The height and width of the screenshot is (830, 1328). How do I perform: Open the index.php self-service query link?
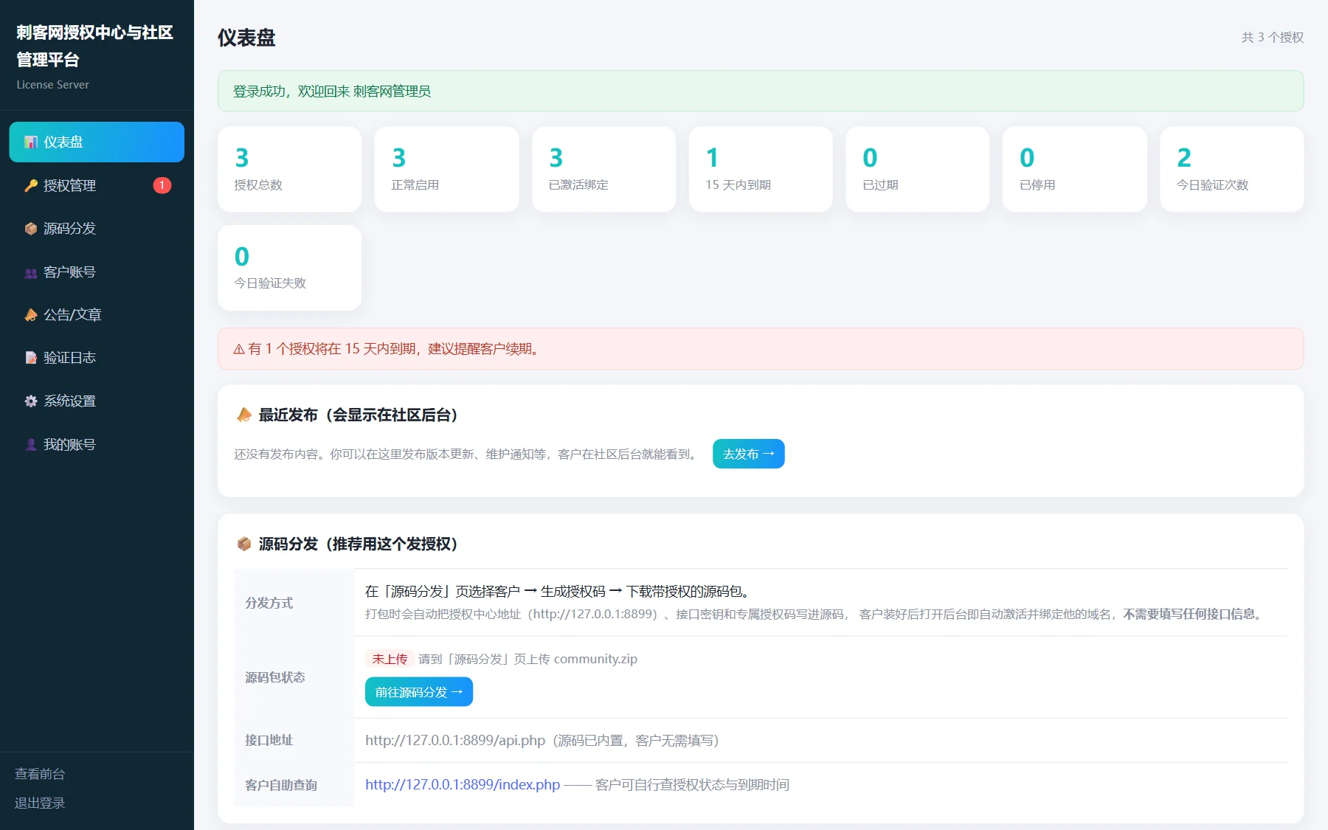(x=463, y=784)
